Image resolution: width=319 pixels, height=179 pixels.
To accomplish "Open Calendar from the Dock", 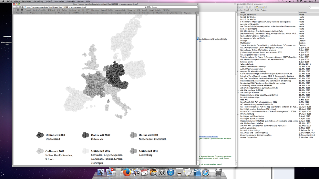I will [x=144, y=173].
